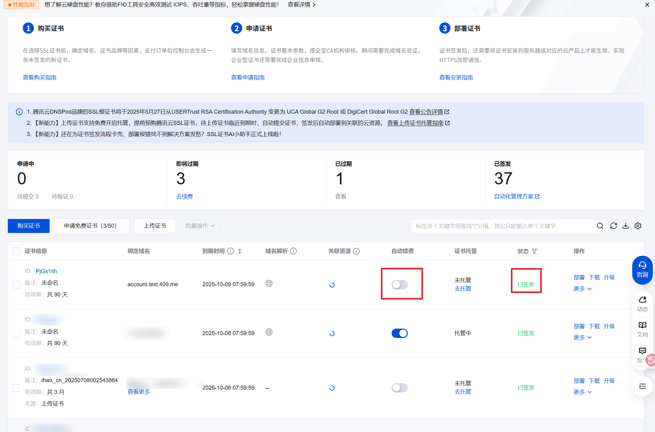Refresh the certificate list

[613, 226]
